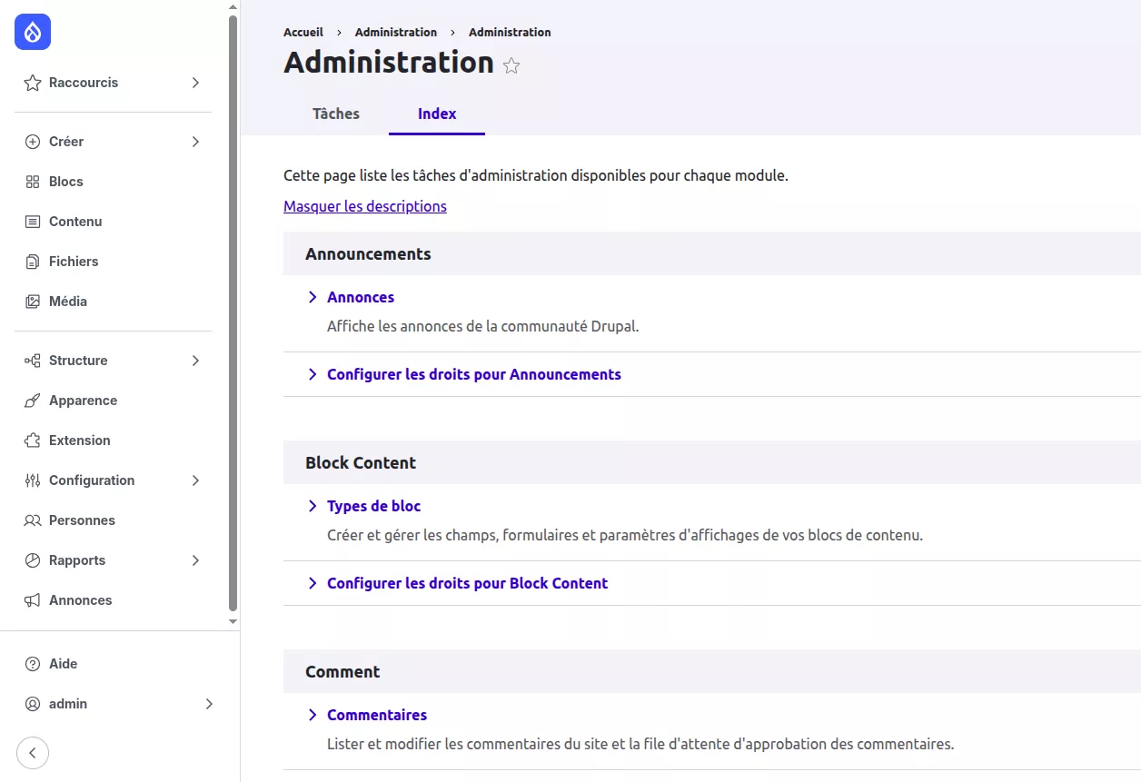Open Fichiers via its file icon
Screen dimensions: 1141x782
pos(33,262)
